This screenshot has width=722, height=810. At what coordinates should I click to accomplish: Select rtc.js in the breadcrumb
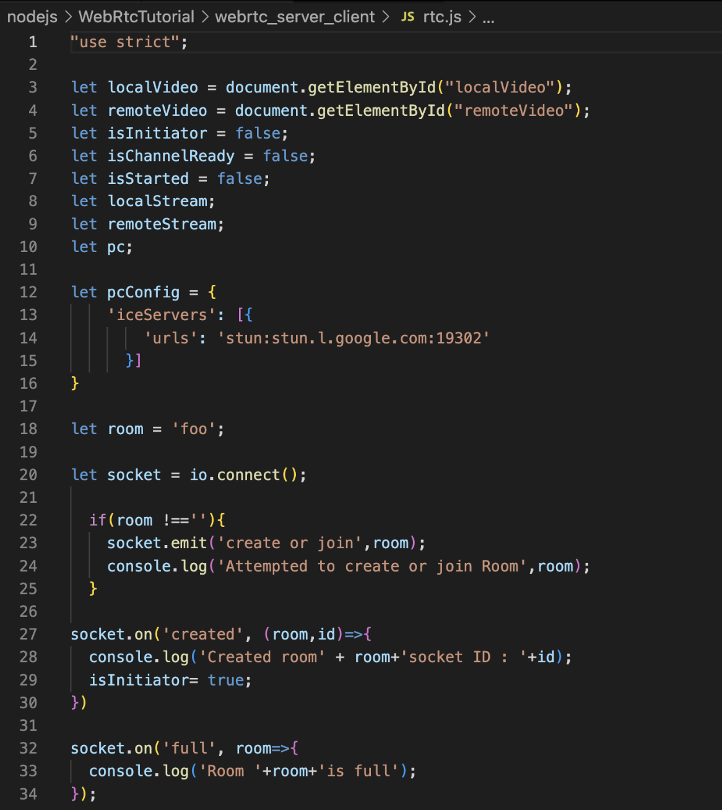pos(442,17)
